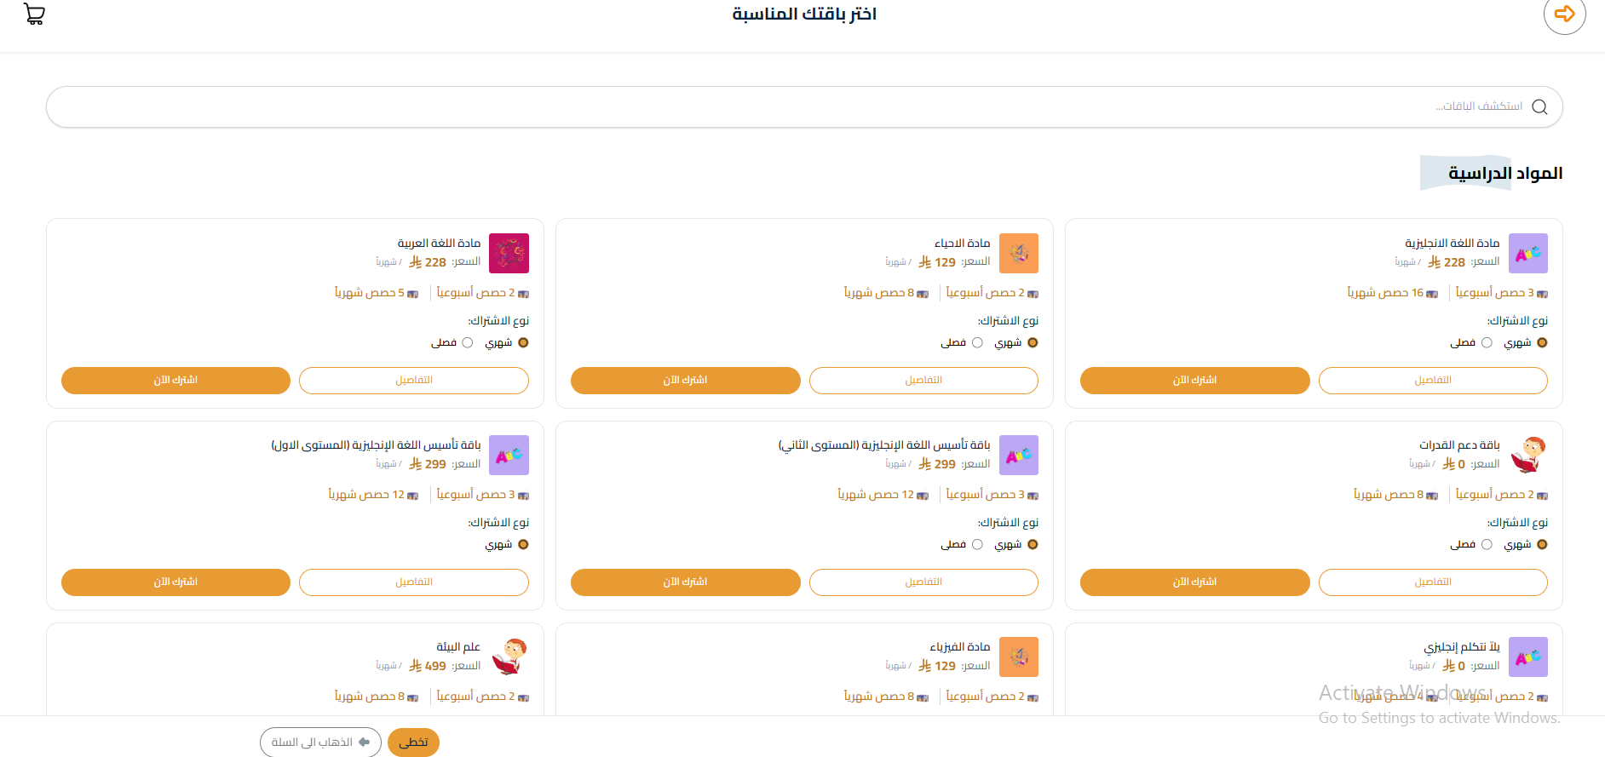This screenshot has width=1605, height=757.
Task: Click the subject icon on مادة الاحياء card
Action: tap(1019, 253)
